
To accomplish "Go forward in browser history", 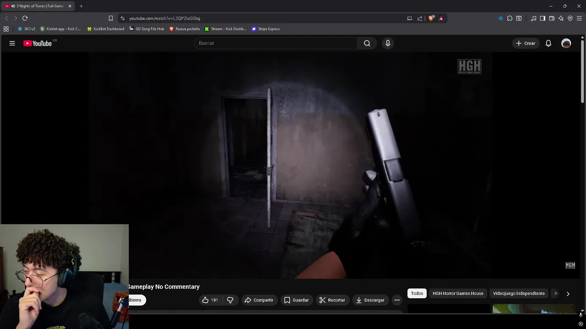I will [16, 18].
